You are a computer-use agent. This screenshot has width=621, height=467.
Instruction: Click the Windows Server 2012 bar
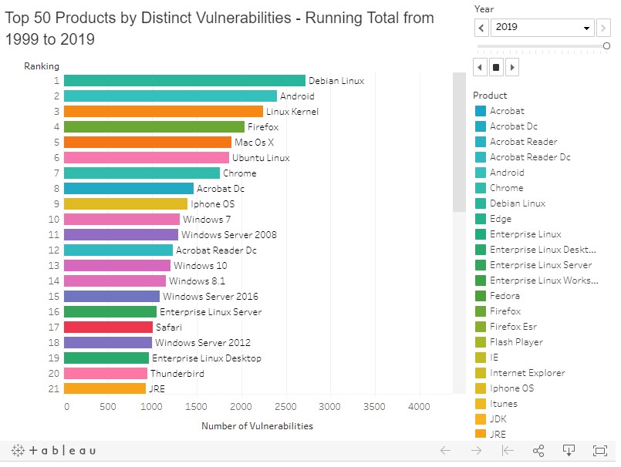coord(108,343)
